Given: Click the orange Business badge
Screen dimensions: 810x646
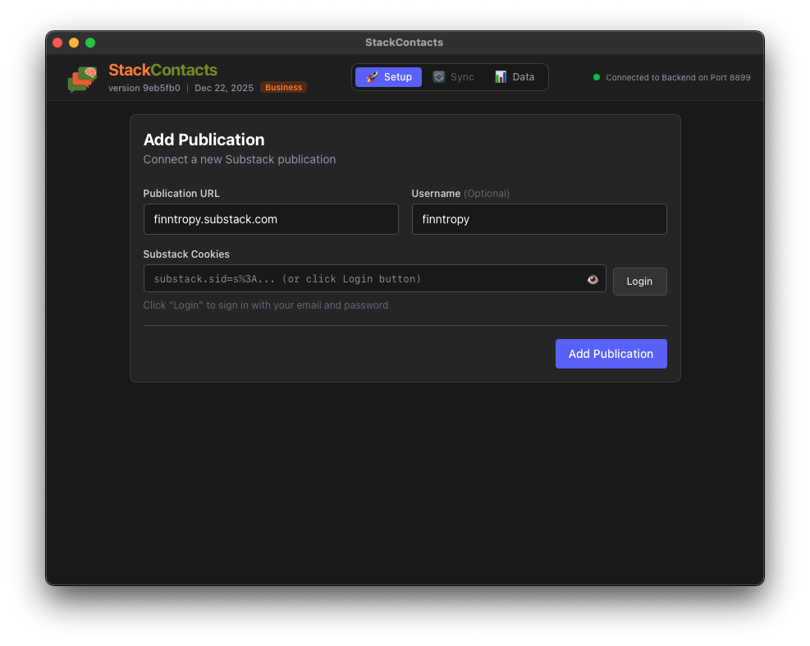Looking at the screenshot, I should pyautogui.click(x=283, y=87).
